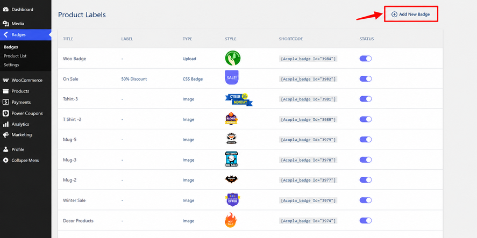The image size is (477, 238).
Task: Disable the On Sale badge status
Action: [x=366, y=79]
